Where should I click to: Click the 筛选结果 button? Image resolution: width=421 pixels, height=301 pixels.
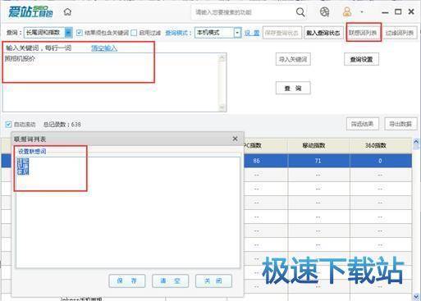(x=363, y=124)
